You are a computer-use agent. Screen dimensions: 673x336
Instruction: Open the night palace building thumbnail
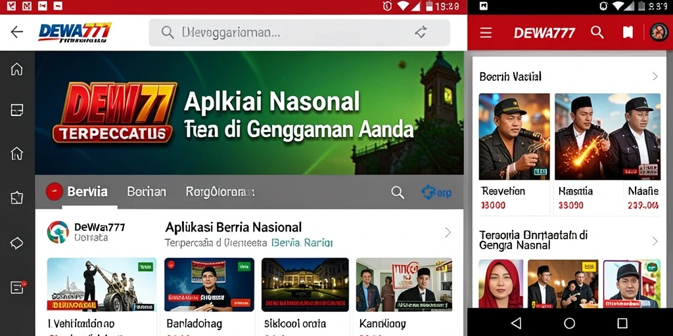point(305,285)
